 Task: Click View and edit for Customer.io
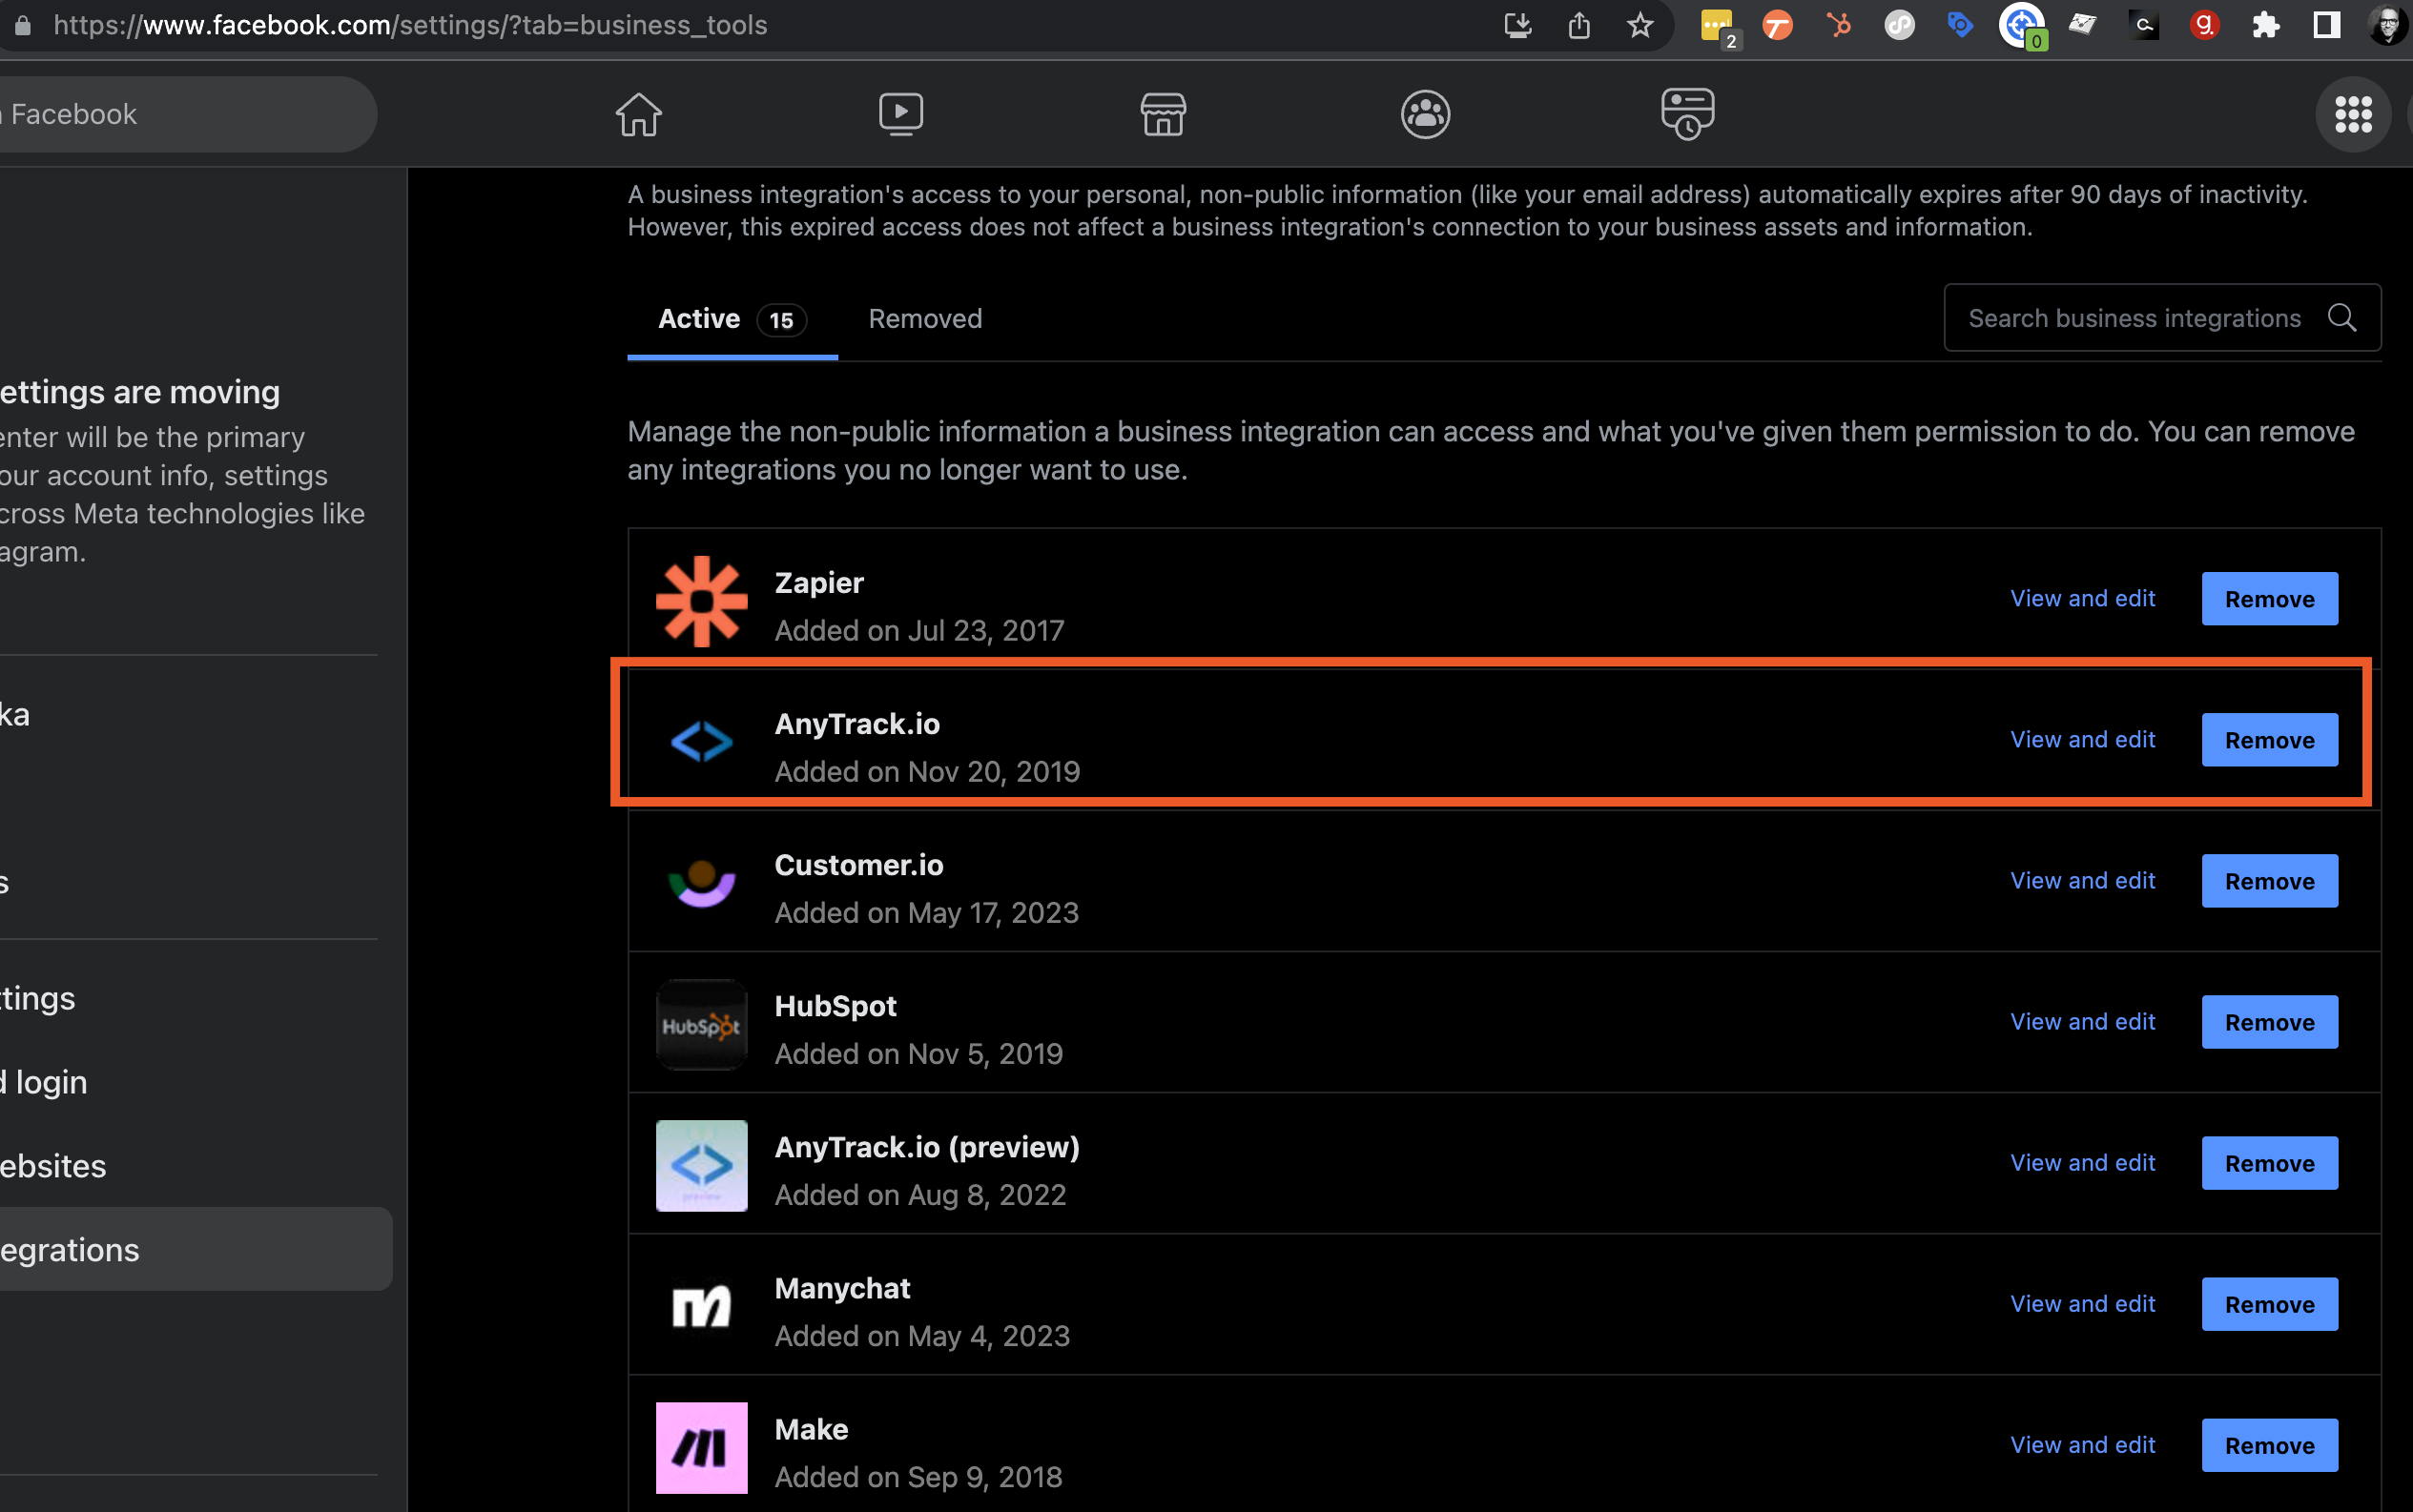(x=2084, y=880)
